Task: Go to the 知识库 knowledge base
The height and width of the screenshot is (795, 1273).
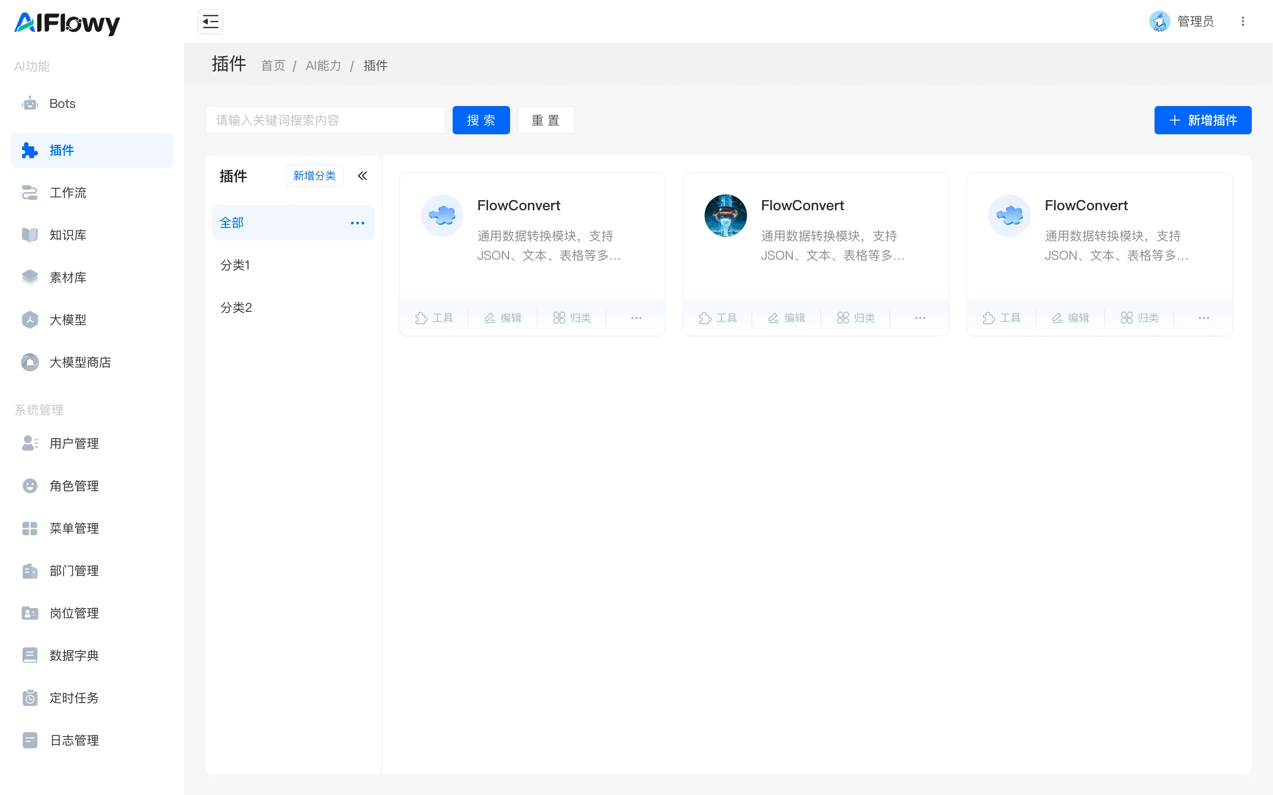Action: tap(67, 235)
